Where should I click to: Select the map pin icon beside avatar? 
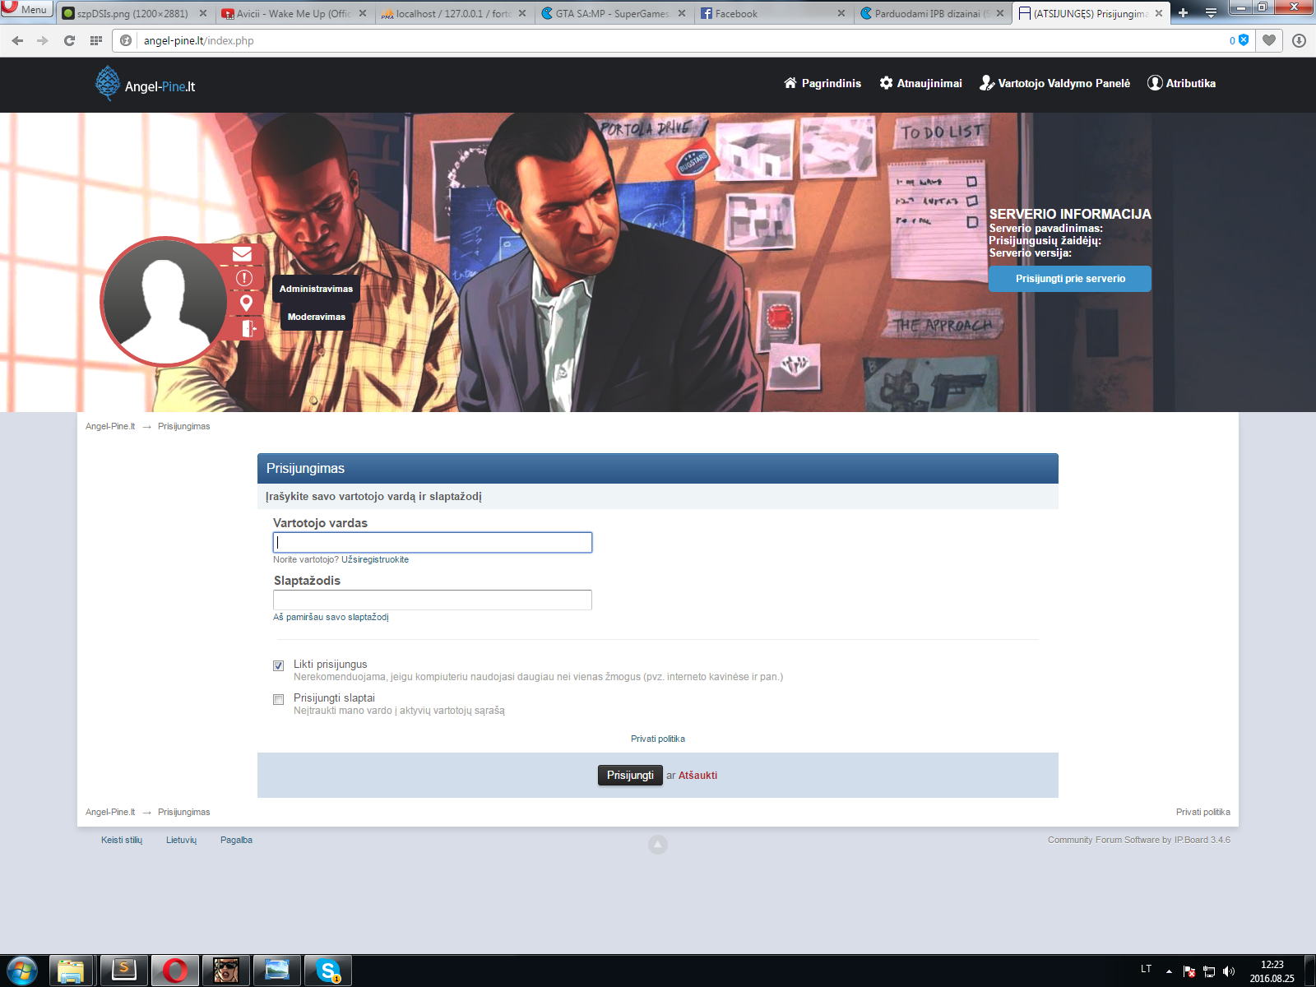[x=246, y=304]
